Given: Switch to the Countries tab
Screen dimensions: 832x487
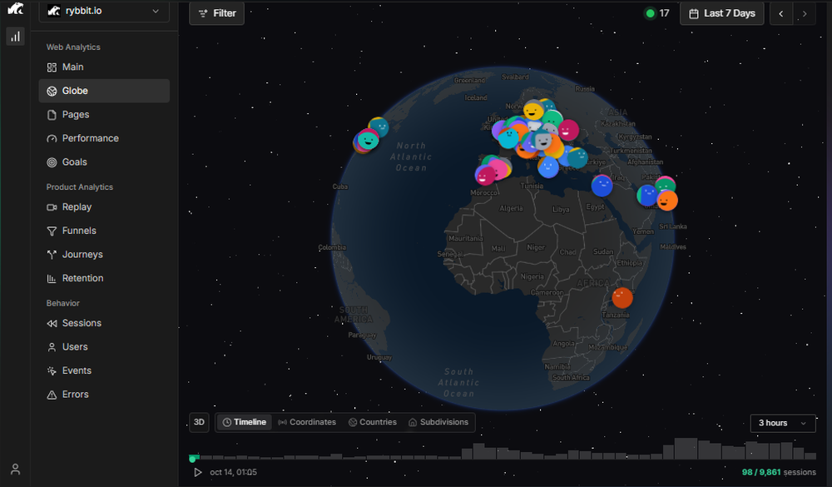Looking at the screenshot, I should (373, 422).
